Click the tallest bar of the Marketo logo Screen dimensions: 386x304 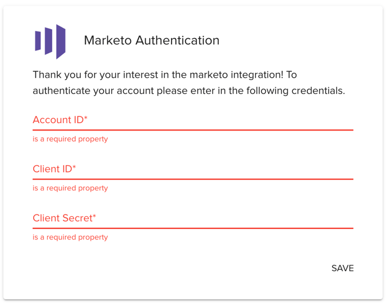point(61,42)
